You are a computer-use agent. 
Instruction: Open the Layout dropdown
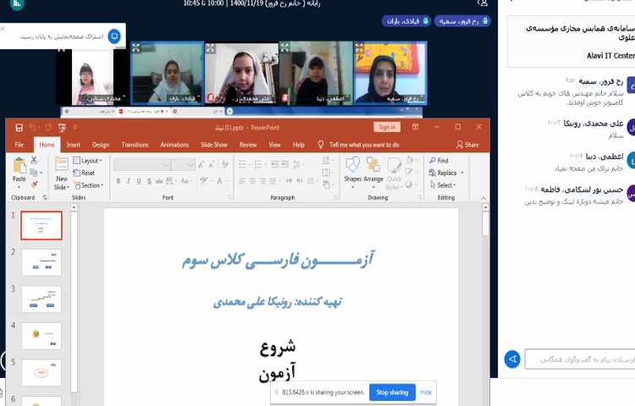pos(87,161)
